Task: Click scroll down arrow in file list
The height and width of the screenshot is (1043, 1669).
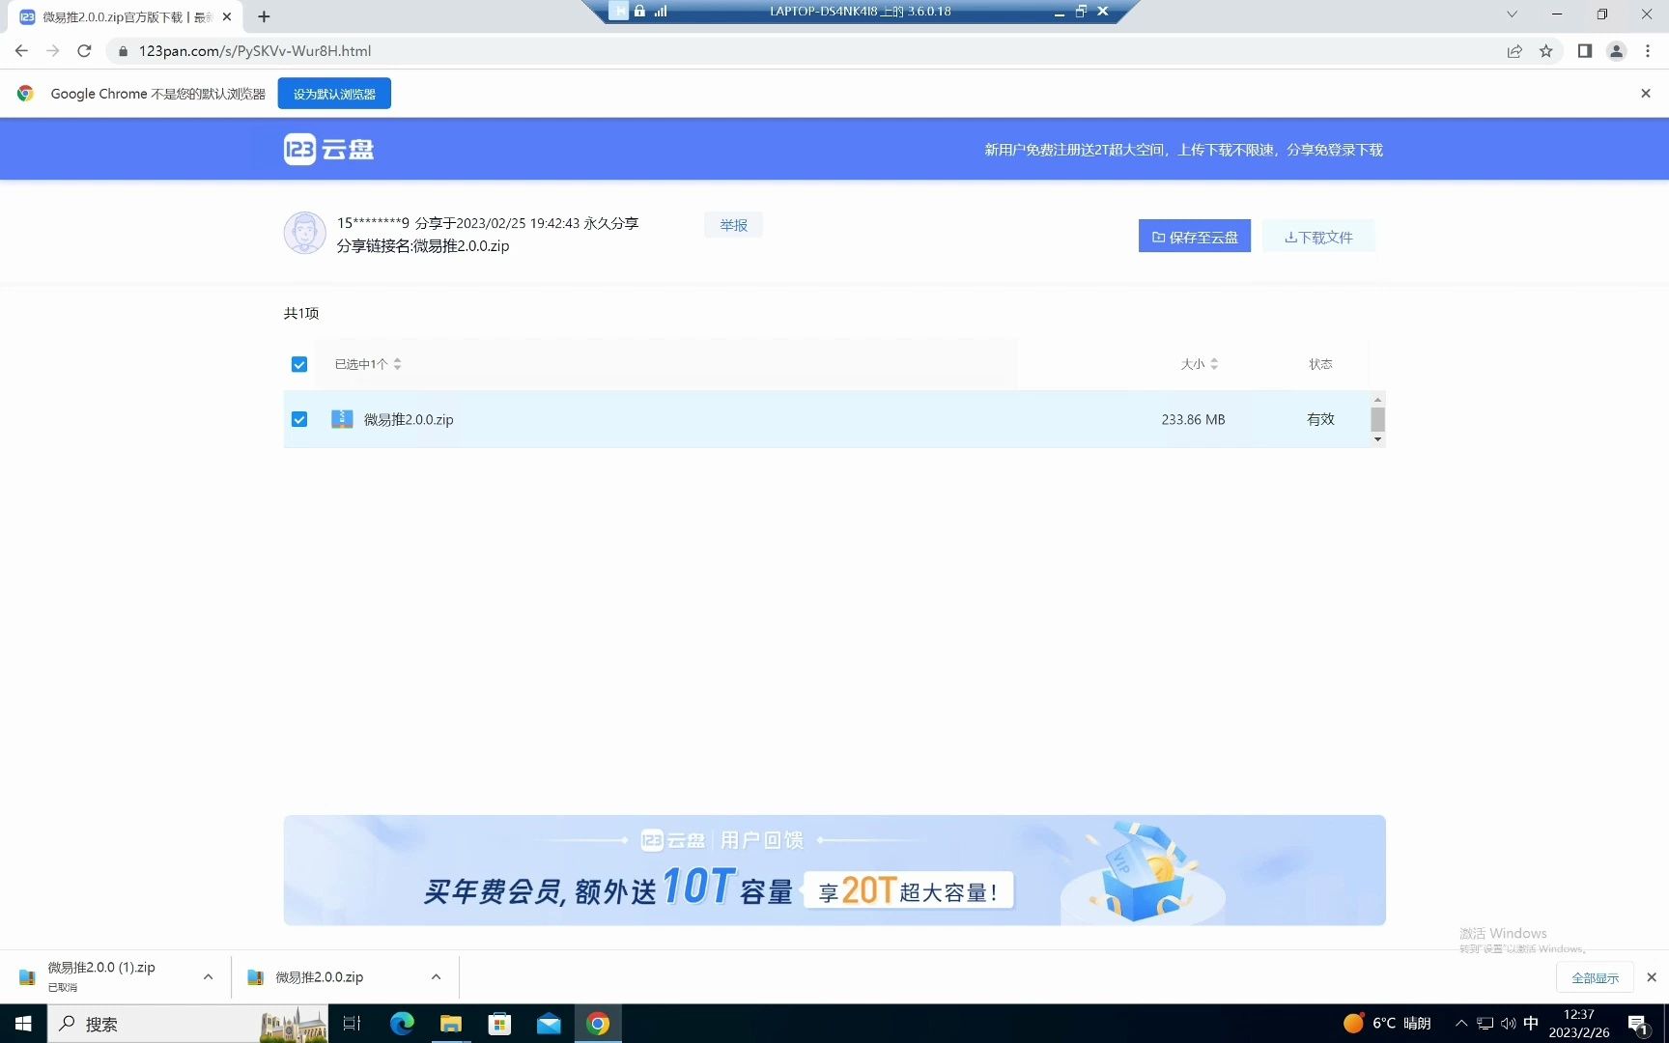Action: pos(1377,439)
